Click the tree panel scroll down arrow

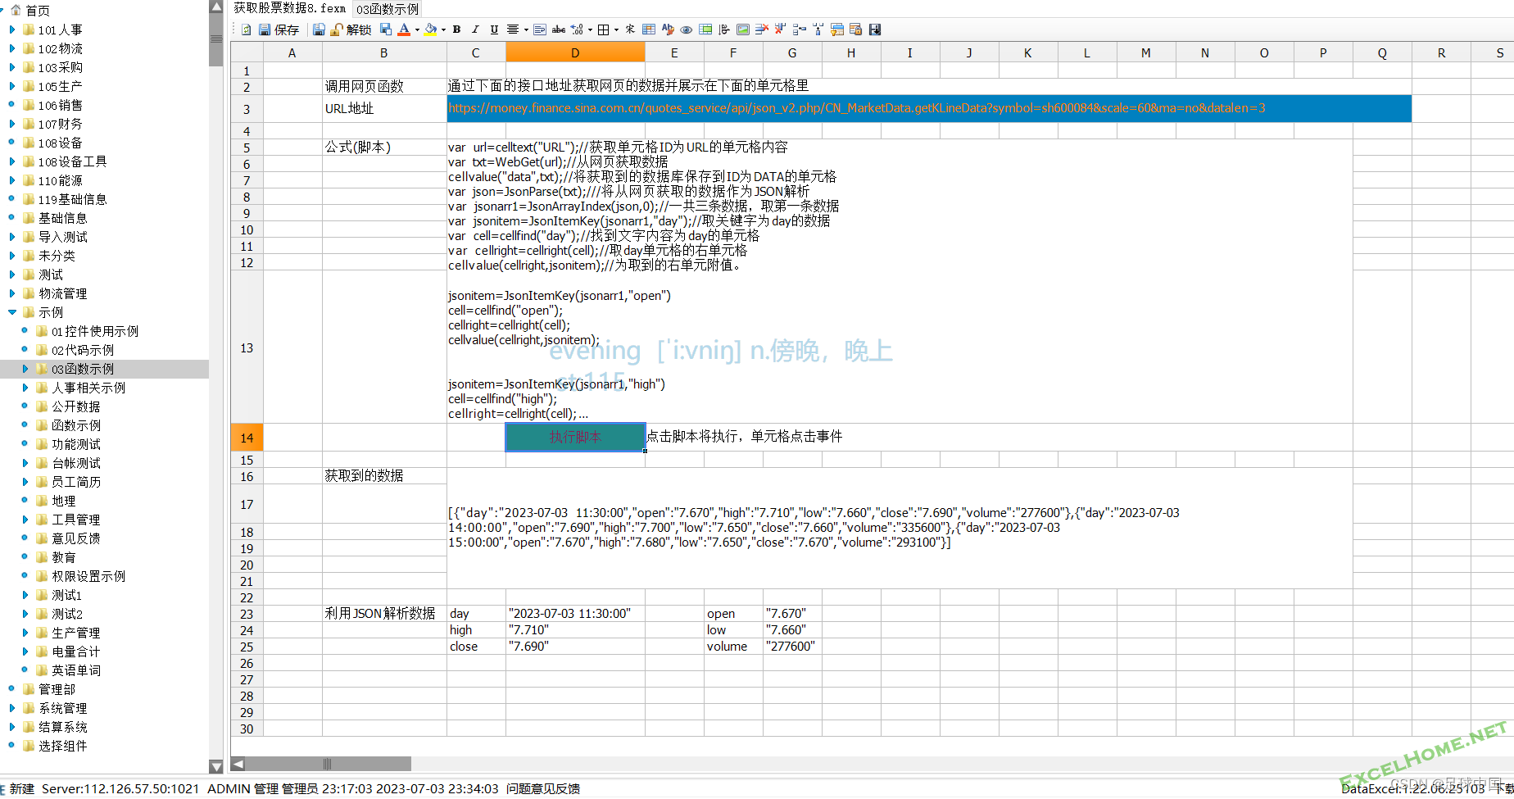[216, 767]
